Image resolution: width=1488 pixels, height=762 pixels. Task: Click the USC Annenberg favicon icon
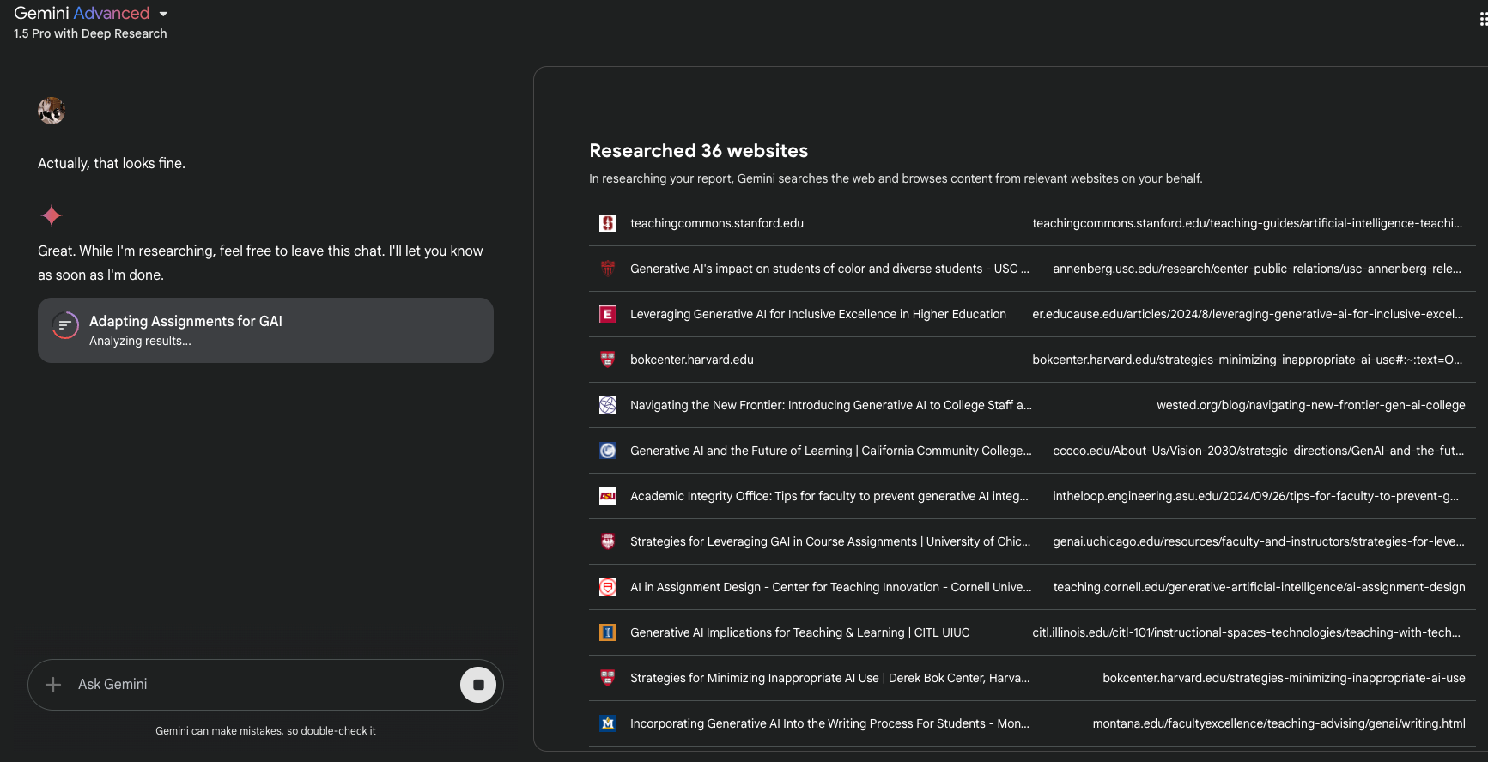point(608,269)
